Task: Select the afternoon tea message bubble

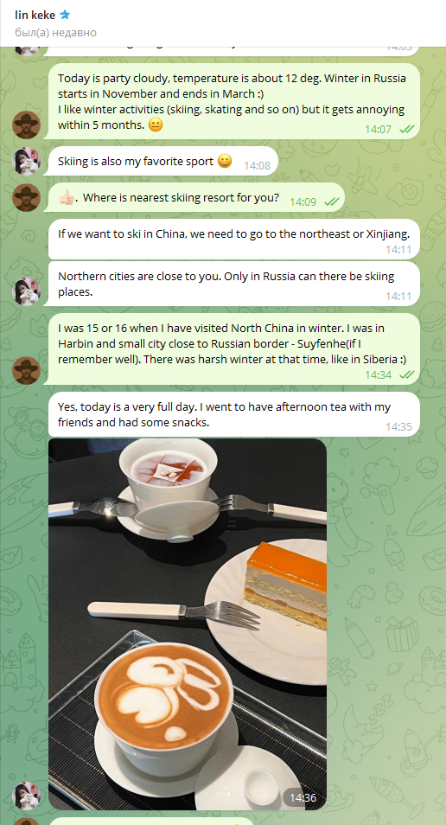Action: pos(234,414)
